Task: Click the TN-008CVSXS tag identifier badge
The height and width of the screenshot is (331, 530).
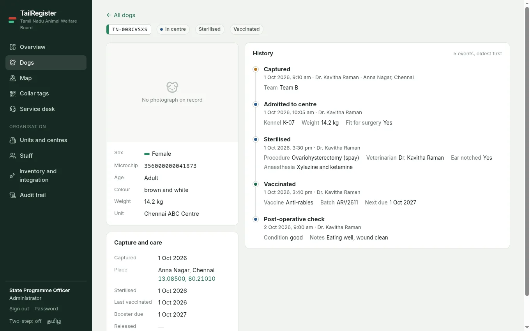Action: point(129,29)
